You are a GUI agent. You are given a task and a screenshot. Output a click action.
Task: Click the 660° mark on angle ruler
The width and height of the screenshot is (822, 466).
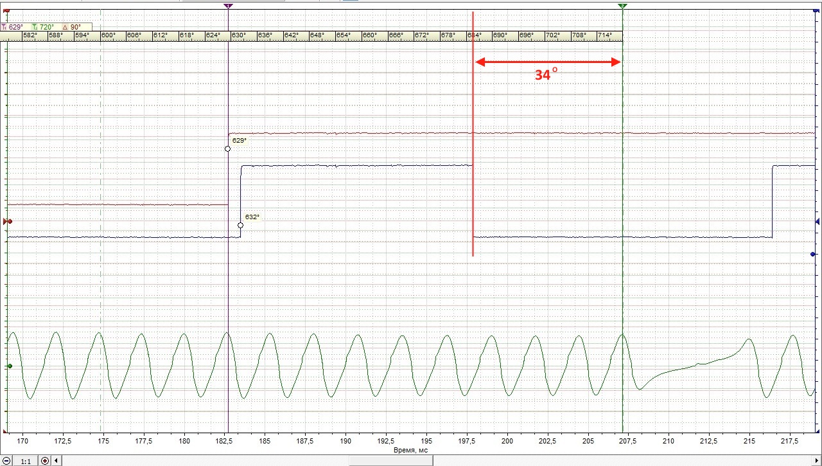click(369, 35)
